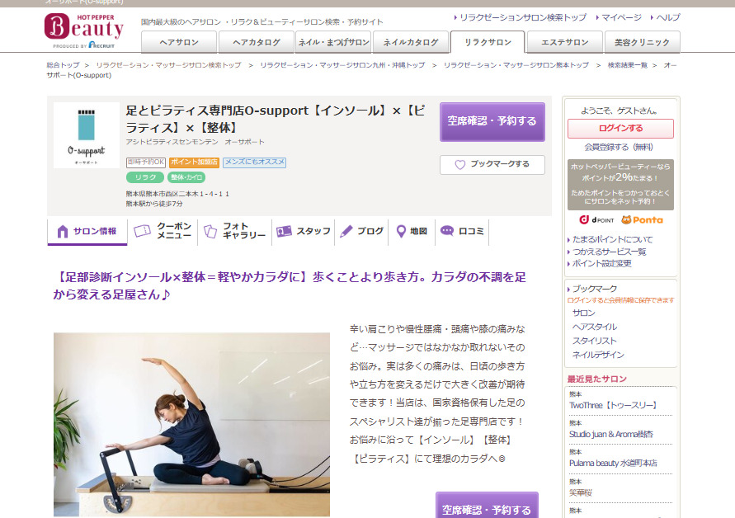Open bookmarked スタイリスト link
This screenshot has height=518, width=735.
coord(595,341)
